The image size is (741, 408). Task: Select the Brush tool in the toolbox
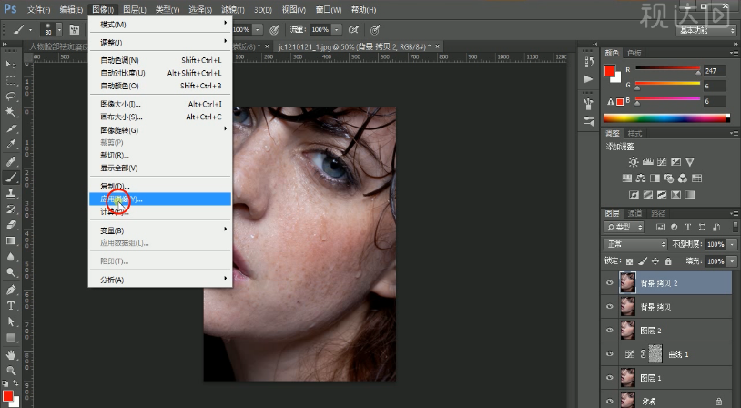pos(11,178)
